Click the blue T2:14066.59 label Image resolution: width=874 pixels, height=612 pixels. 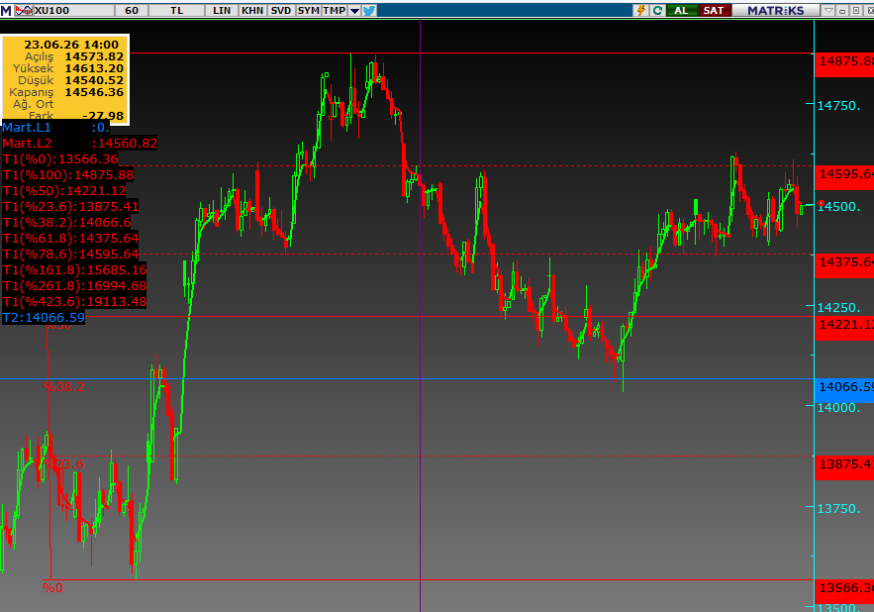[x=44, y=318]
